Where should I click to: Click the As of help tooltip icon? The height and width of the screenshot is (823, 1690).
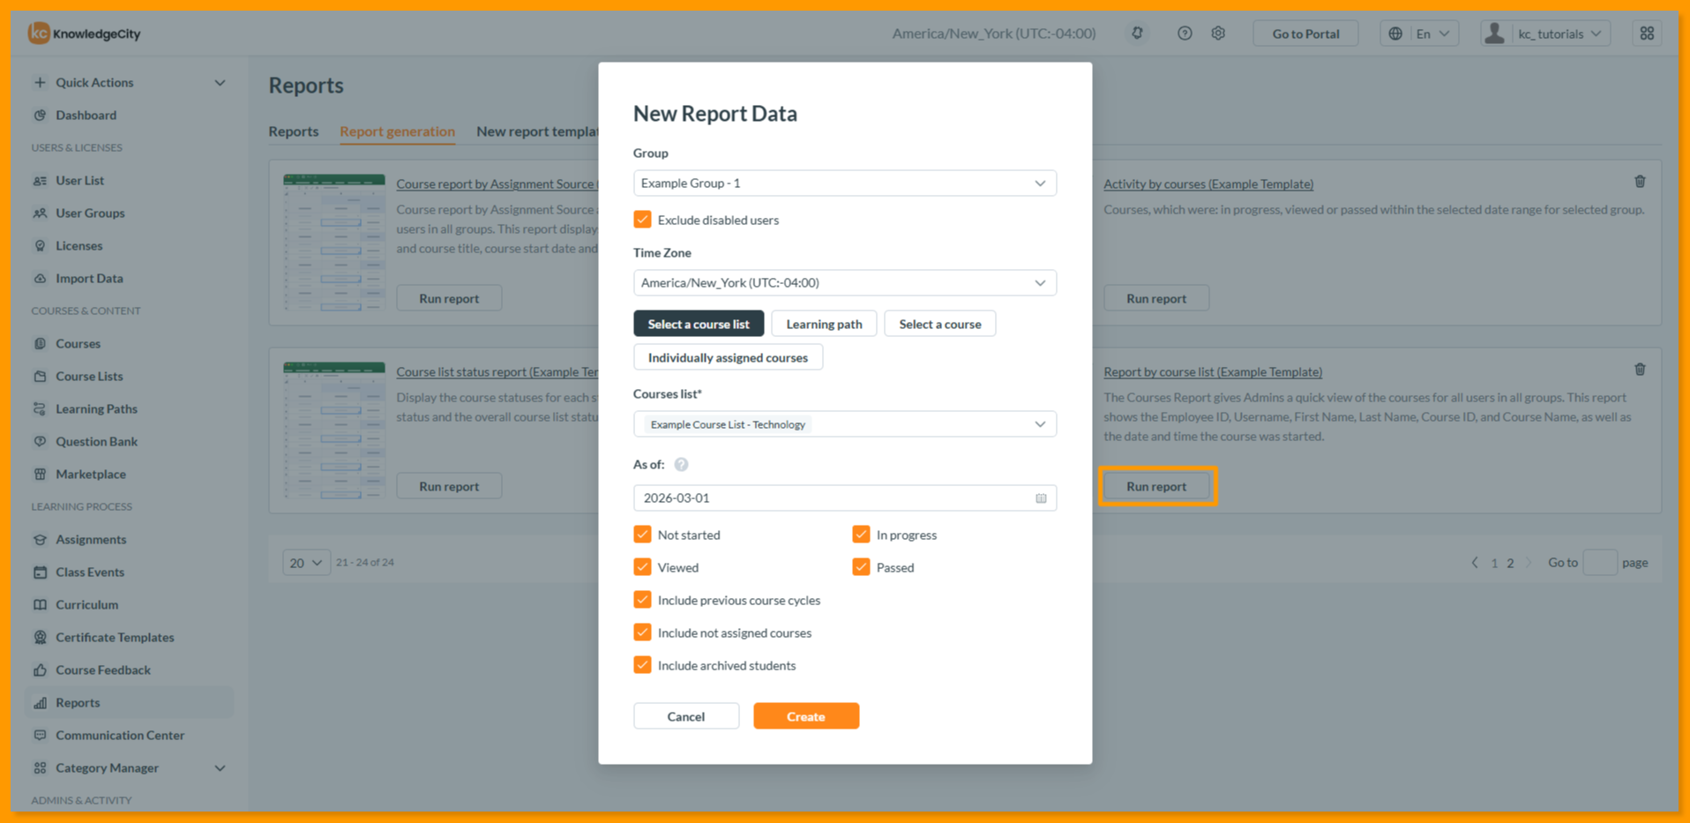(x=681, y=465)
